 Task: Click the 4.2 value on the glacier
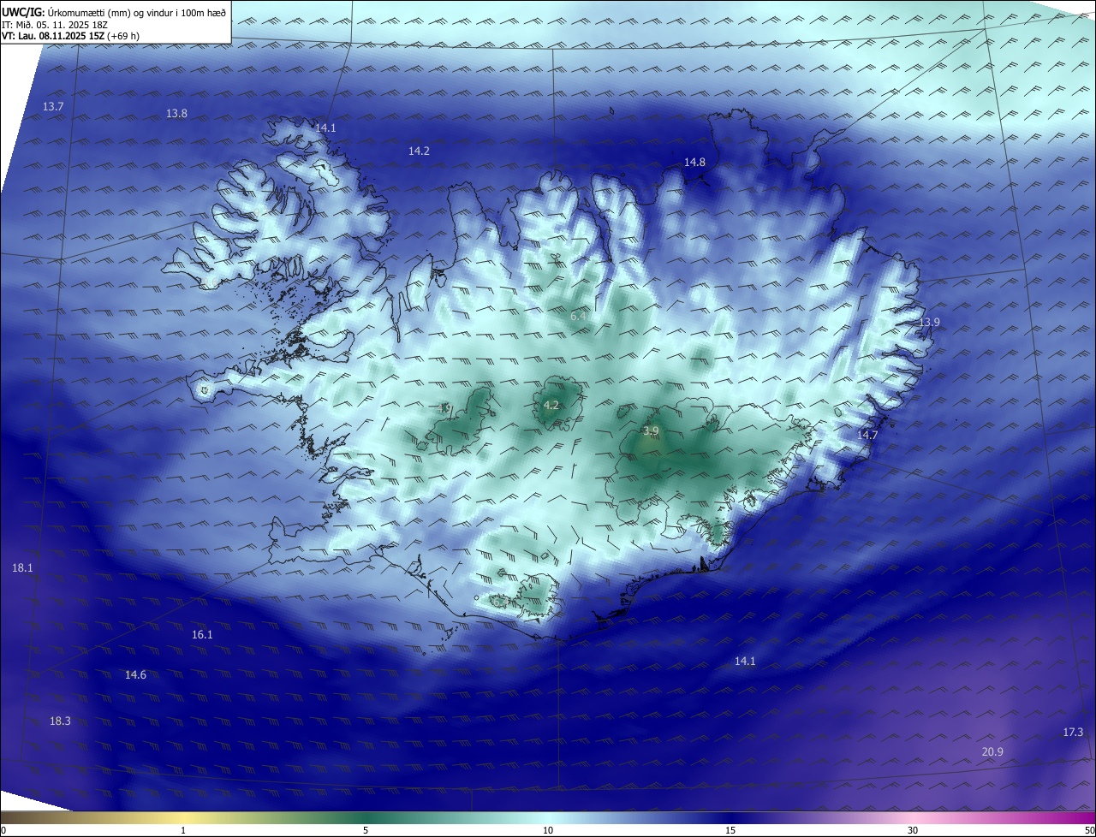[x=551, y=405]
